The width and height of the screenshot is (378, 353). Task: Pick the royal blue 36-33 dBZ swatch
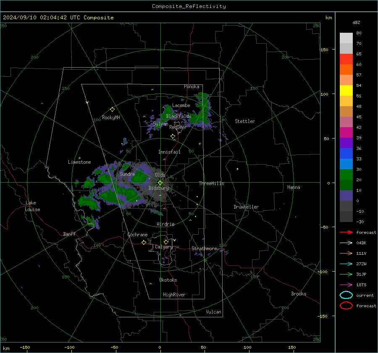pos(346,154)
